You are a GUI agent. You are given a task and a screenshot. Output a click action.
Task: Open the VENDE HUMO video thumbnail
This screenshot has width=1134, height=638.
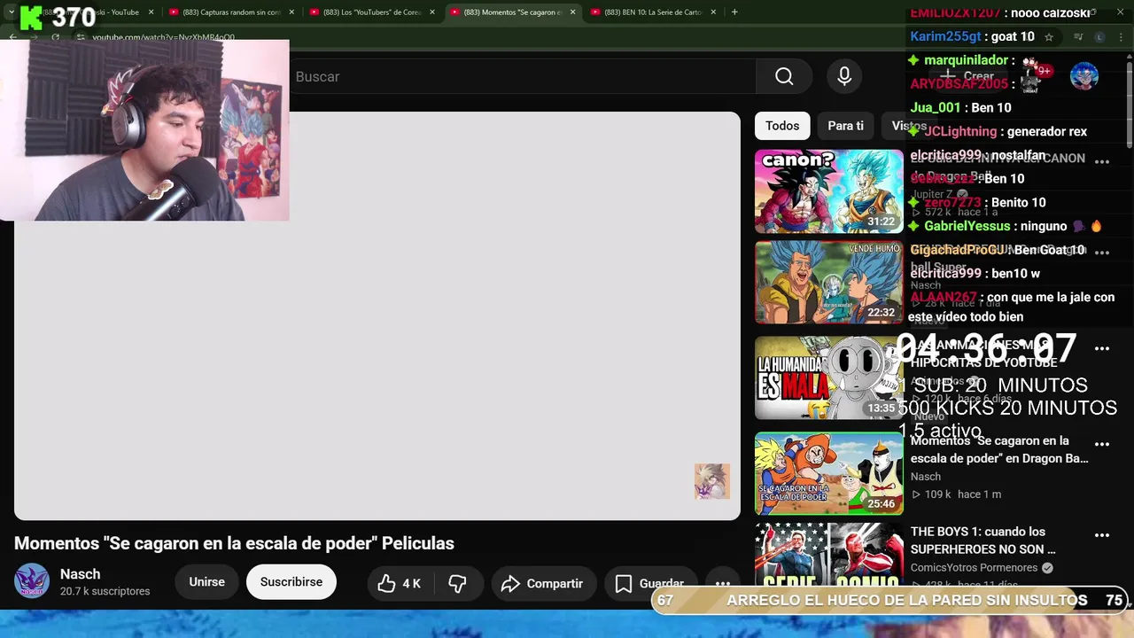(x=829, y=283)
